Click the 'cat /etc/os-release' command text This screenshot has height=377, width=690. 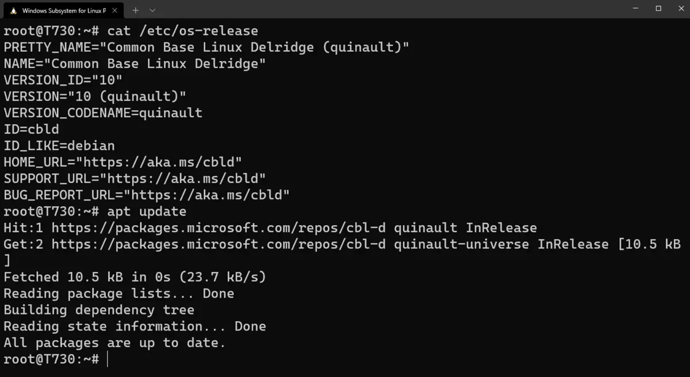(183, 31)
